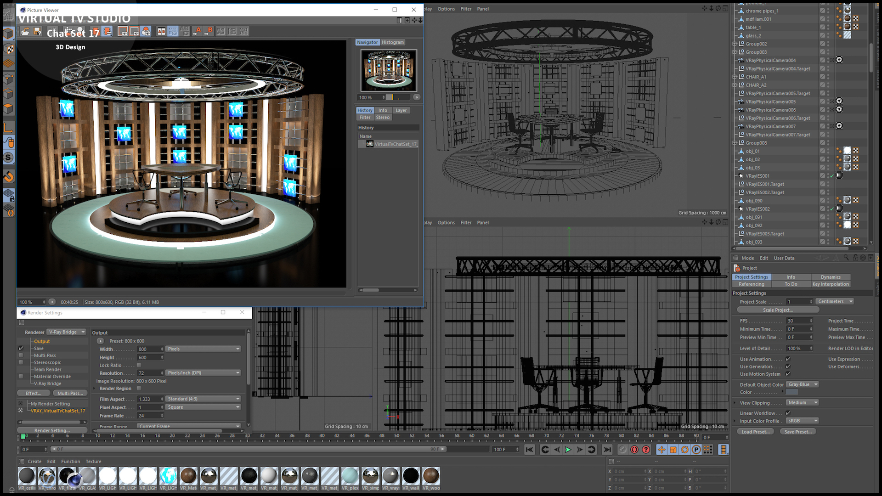Click the Default Object Color swatch
Image resolution: width=882 pixels, height=496 pixels.
[x=792, y=392]
